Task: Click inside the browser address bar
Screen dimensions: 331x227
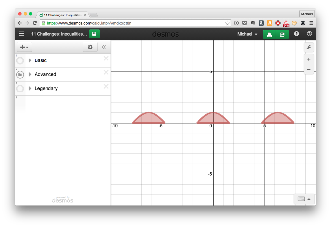Action: [x=129, y=23]
